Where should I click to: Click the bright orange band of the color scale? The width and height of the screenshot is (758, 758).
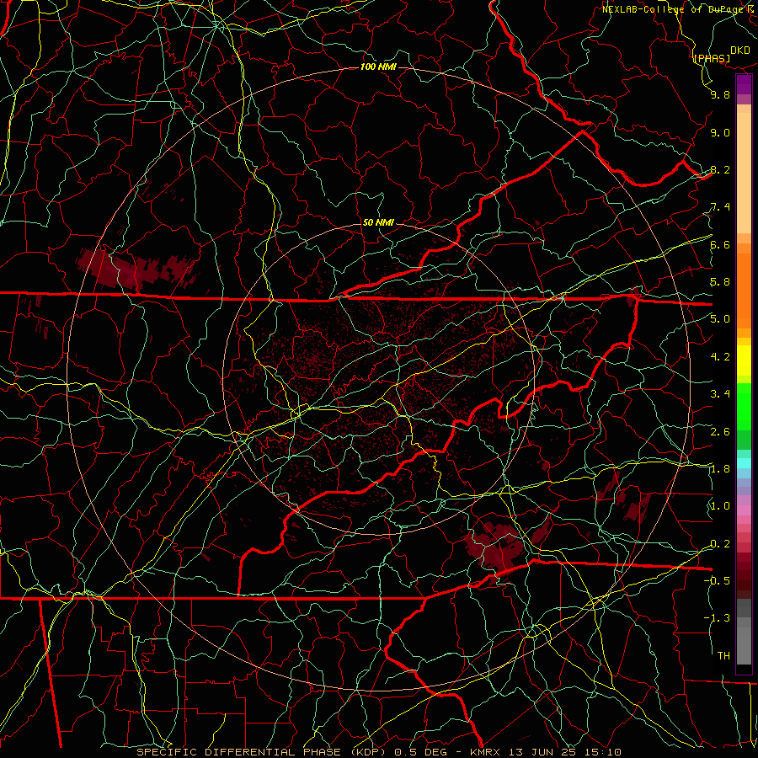(744, 291)
